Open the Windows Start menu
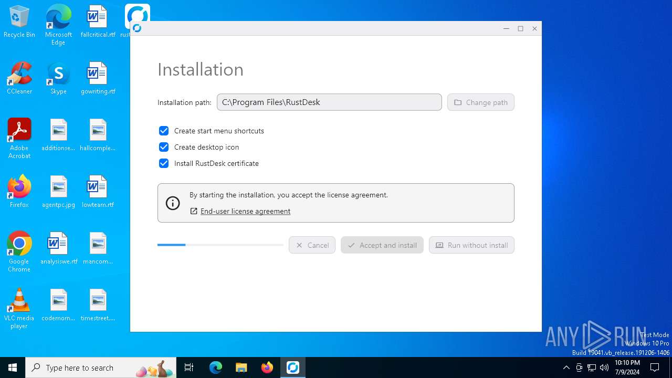The image size is (672, 378). click(13, 367)
